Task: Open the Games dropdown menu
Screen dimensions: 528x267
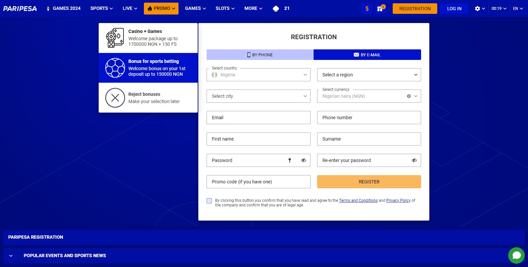Action: point(195,9)
